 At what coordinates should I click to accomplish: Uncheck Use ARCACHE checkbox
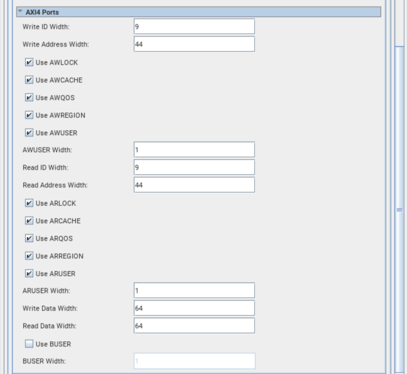click(x=29, y=221)
